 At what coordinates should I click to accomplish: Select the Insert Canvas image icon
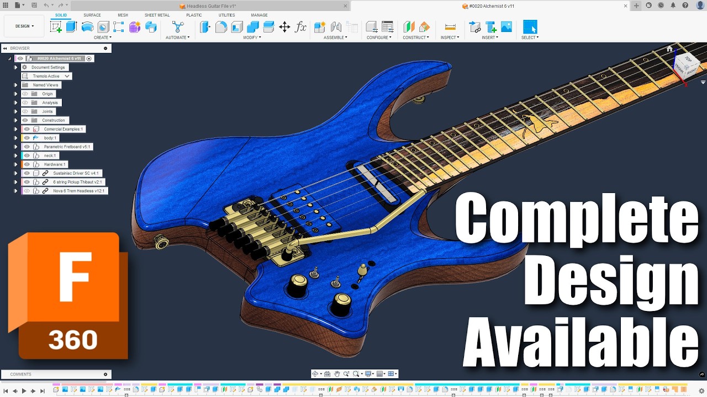click(506, 26)
